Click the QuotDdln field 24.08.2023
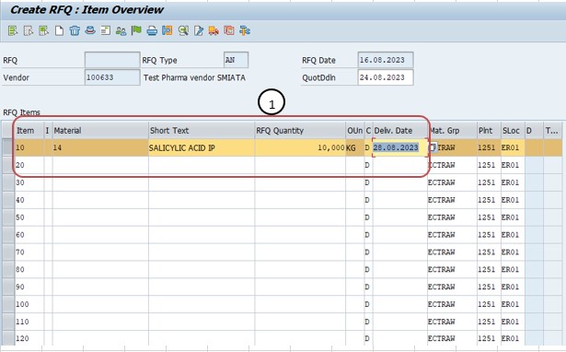566x352 pixels. [386, 77]
